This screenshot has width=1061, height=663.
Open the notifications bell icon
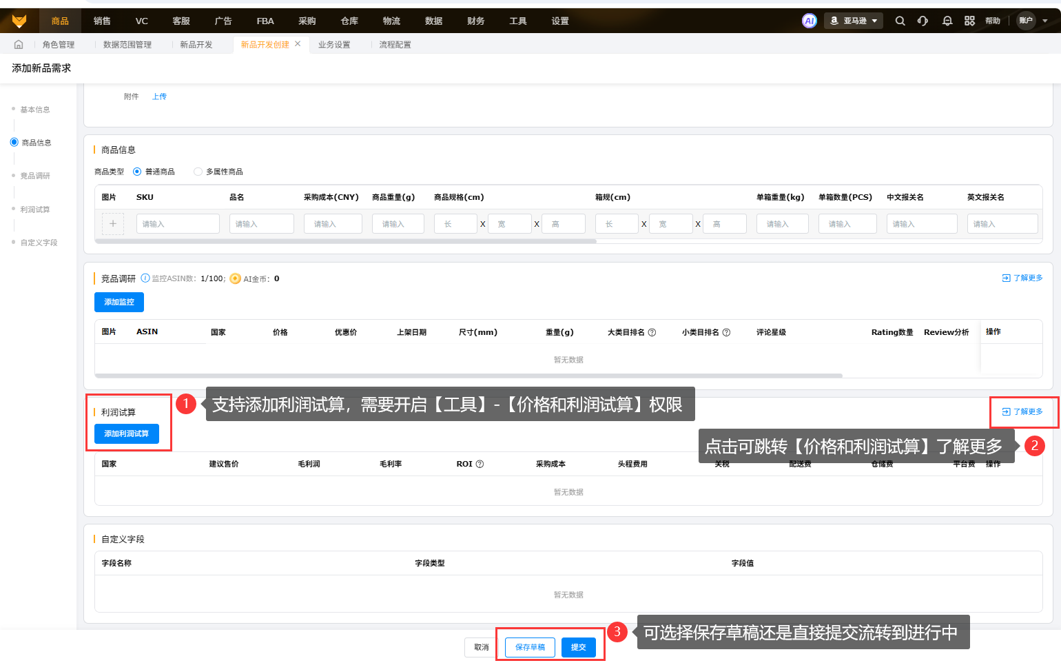click(x=947, y=21)
